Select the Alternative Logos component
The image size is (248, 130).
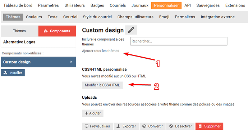click(38, 42)
